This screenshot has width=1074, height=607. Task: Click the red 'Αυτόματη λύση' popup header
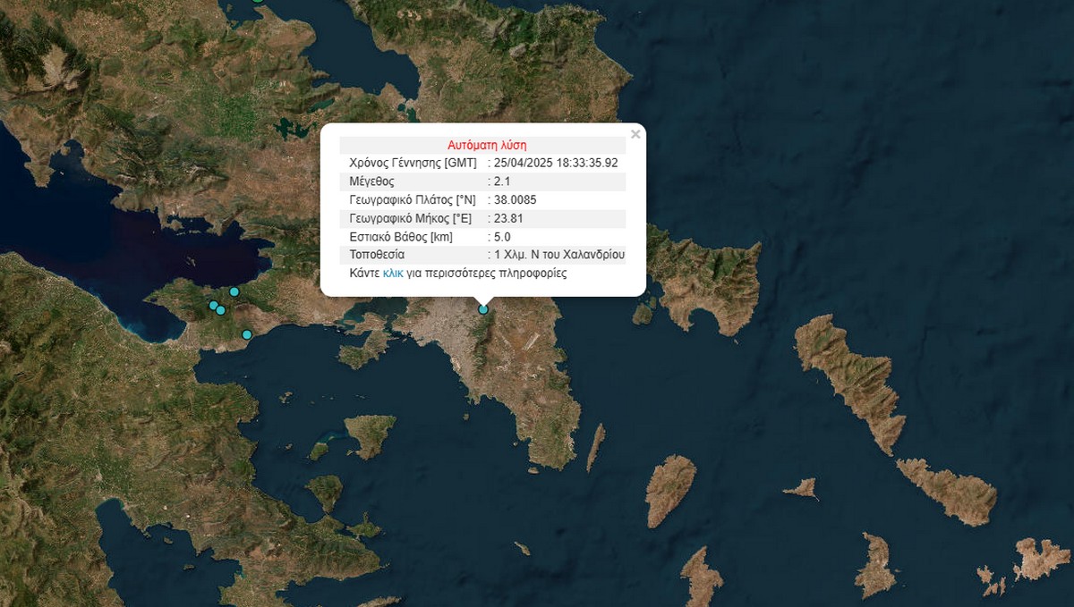click(x=487, y=145)
